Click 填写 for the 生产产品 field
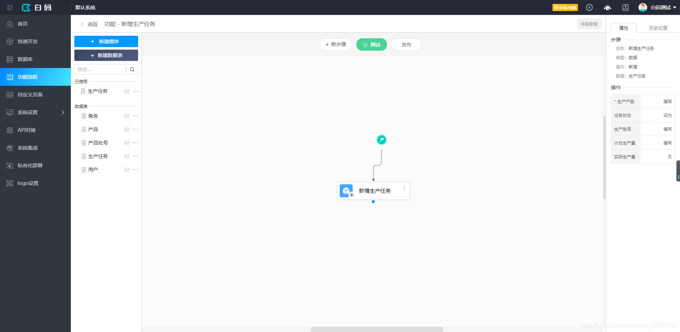The image size is (680, 332). coord(668,102)
